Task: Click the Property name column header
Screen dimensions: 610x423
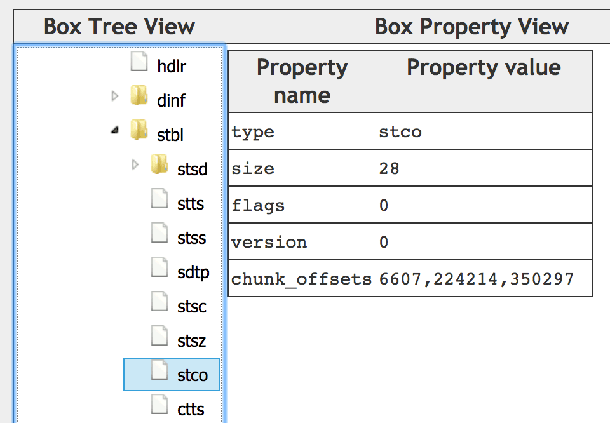Action: [x=302, y=81]
